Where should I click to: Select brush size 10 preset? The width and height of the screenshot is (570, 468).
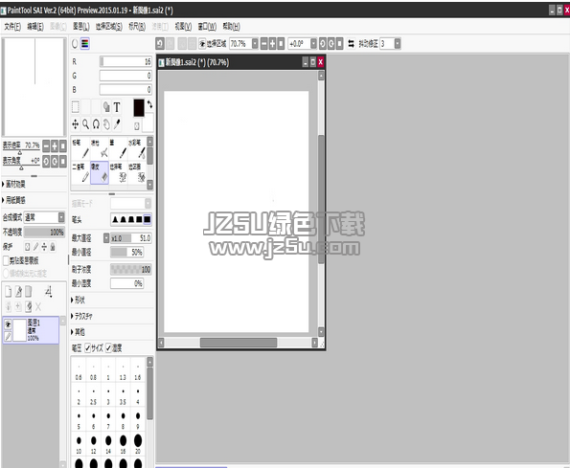pos(79,444)
